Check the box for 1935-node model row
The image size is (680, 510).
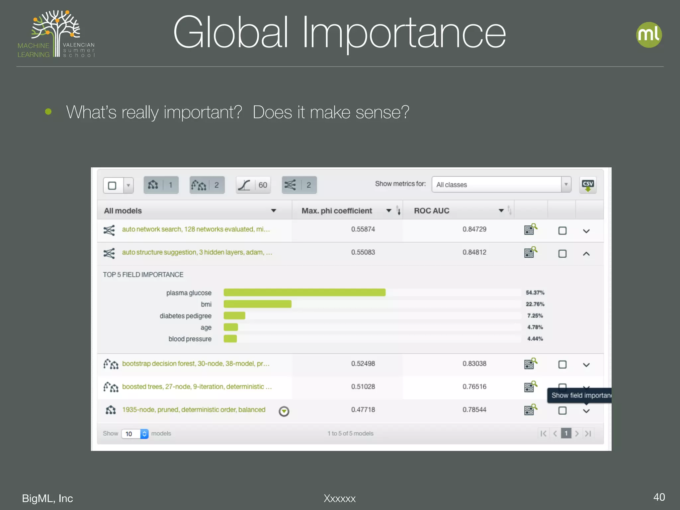click(562, 411)
